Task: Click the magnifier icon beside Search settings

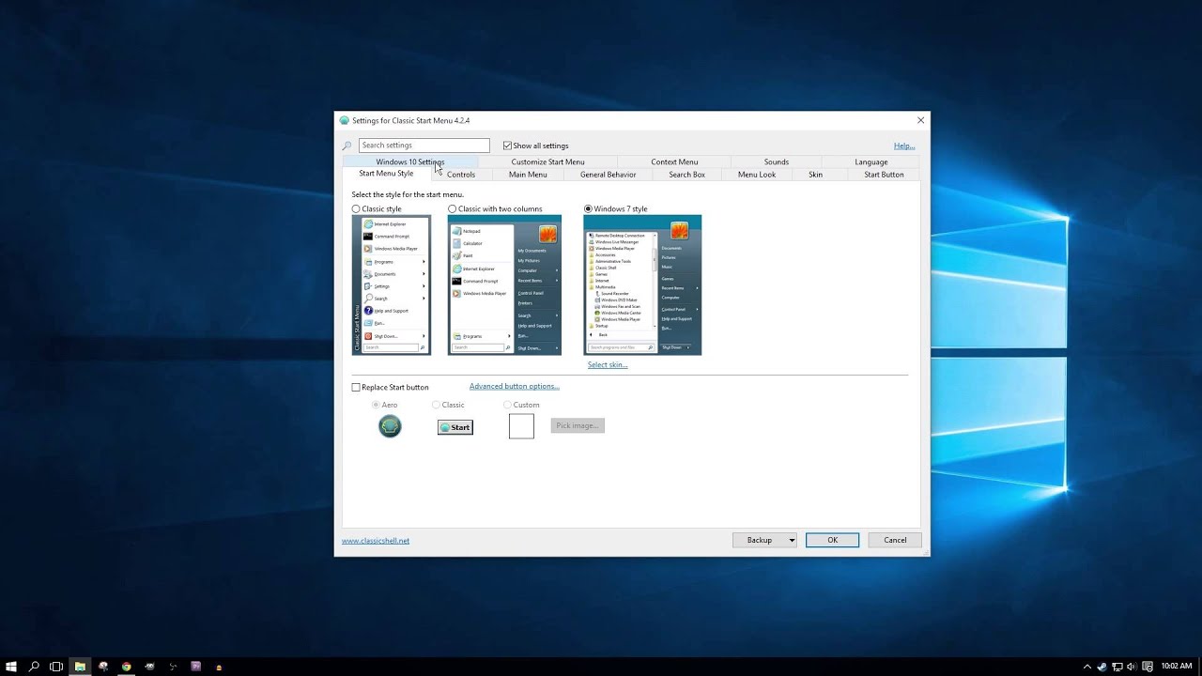Action: click(x=347, y=146)
